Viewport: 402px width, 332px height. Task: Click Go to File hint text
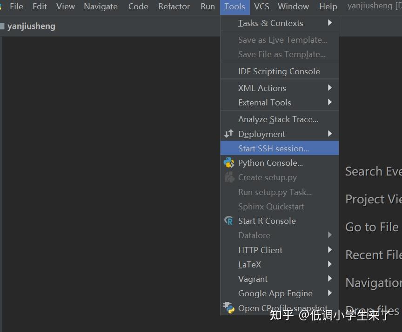tap(372, 227)
